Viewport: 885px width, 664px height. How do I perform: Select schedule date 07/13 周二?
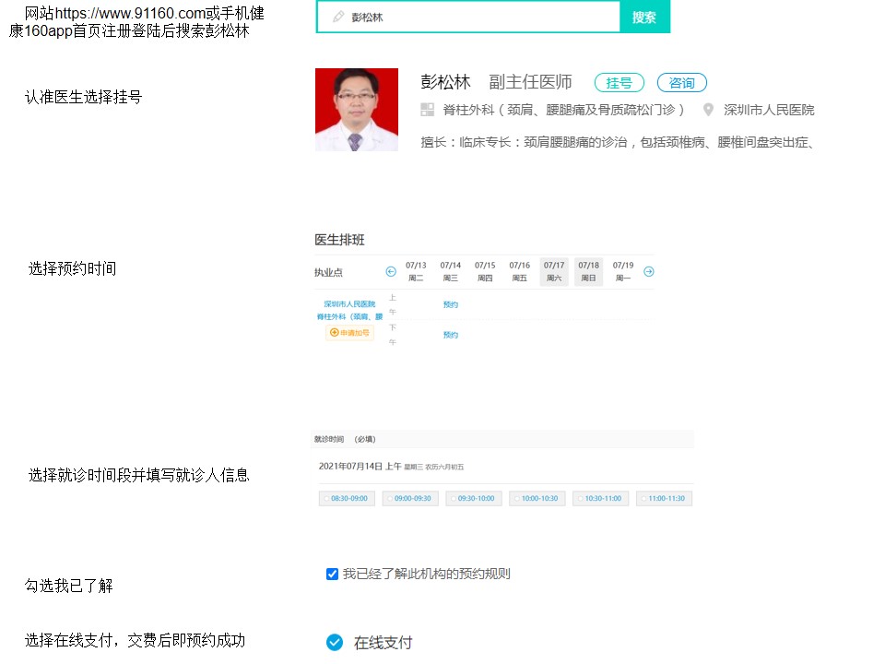click(x=416, y=271)
